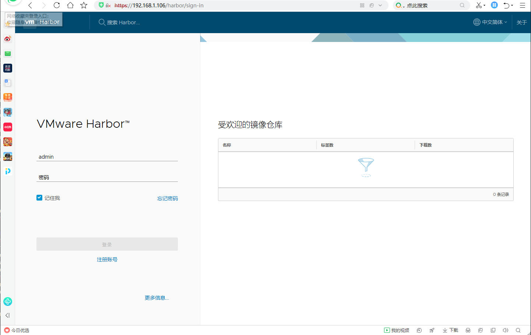Open the 忘记密码 link
Viewport: 531px width, 335px height.
point(168,198)
